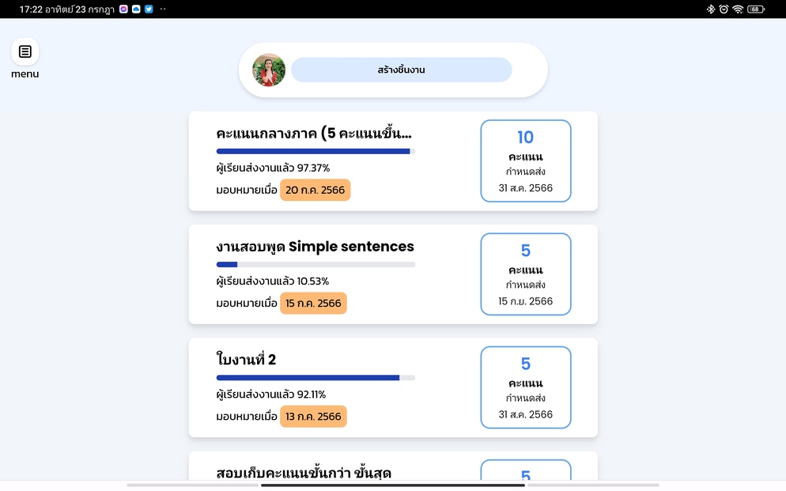Viewport: 786px width, 491px height.
Task: Tap the cloud app notification icon
Action: click(x=136, y=9)
